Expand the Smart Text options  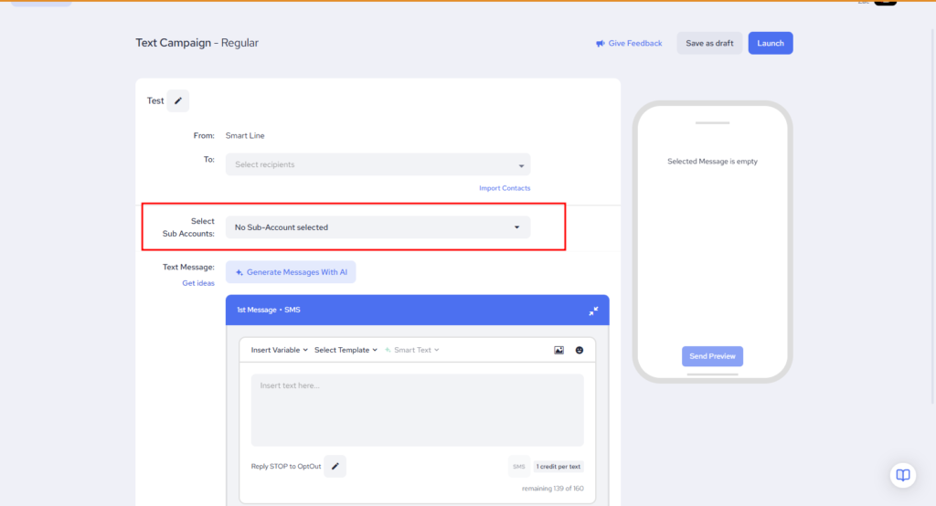pos(412,350)
